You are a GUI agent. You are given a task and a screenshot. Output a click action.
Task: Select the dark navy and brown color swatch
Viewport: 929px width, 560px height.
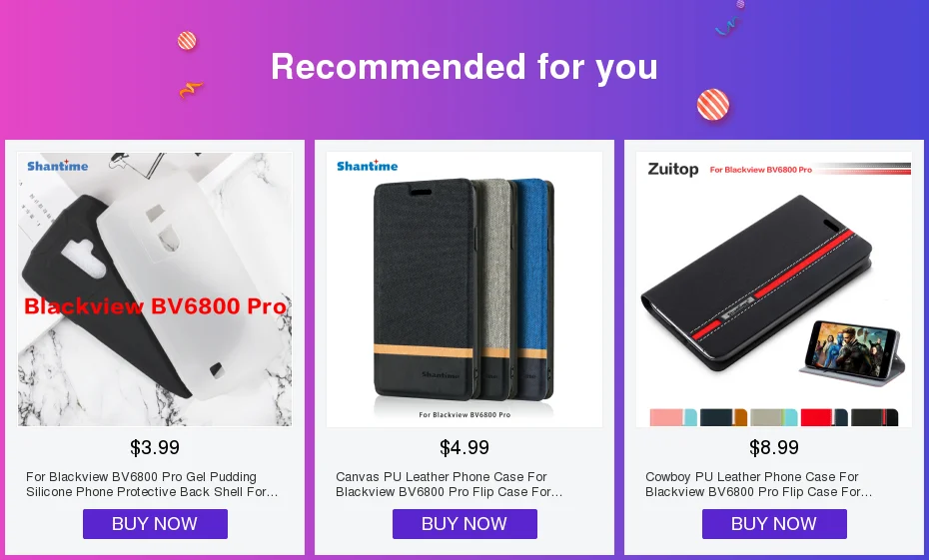(723, 417)
